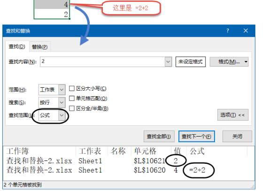This screenshot has width=269, height=191.
Task: Expand the 查找内容 history dropdown arrow
Action: pyautogui.click(x=168, y=62)
